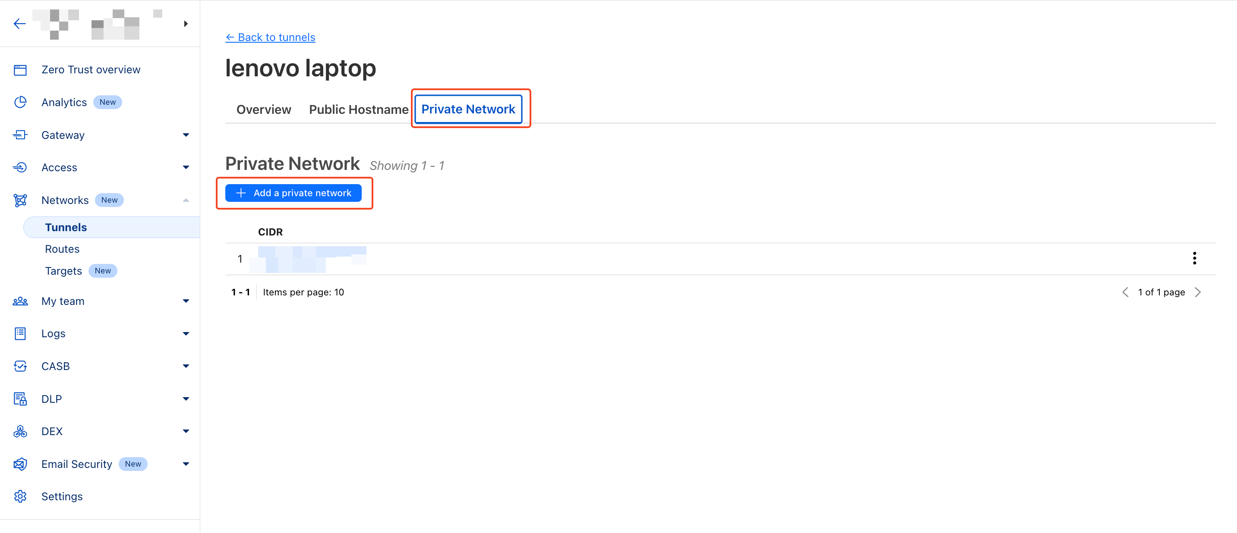The image size is (1237, 533).
Task: Expand the Logs dropdown arrow
Action: (x=186, y=333)
